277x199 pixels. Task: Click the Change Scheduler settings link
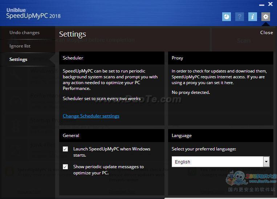pos(91,116)
